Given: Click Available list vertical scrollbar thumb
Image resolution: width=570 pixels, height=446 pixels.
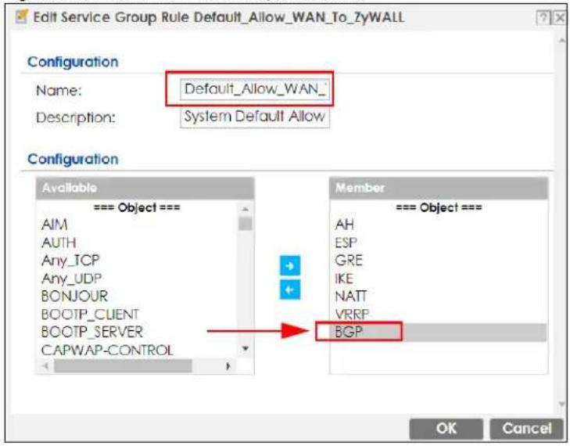Looking at the screenshot, I should click(246, 223).
